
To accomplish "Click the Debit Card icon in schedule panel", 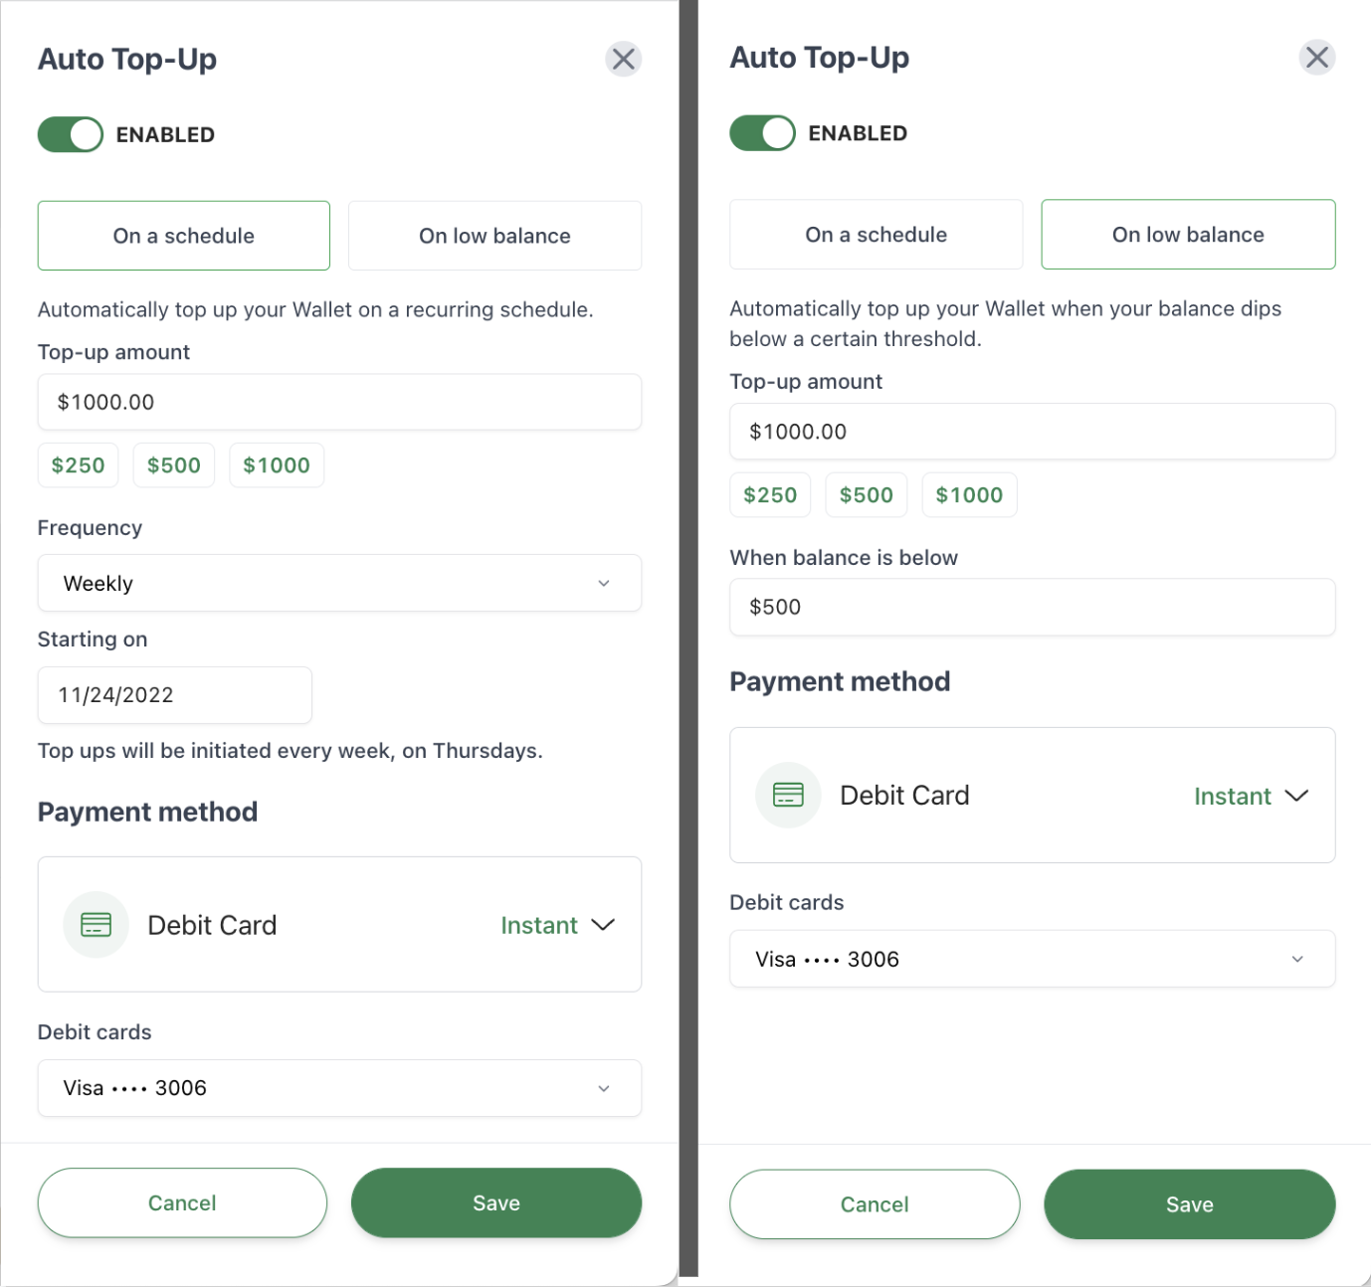I will pyautogui.click(x=96, y=924).
